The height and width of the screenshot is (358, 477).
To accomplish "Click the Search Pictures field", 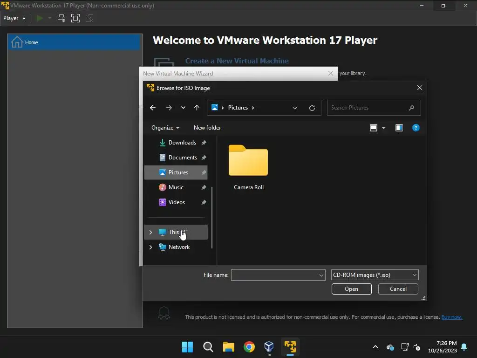I will click(374, 108).
